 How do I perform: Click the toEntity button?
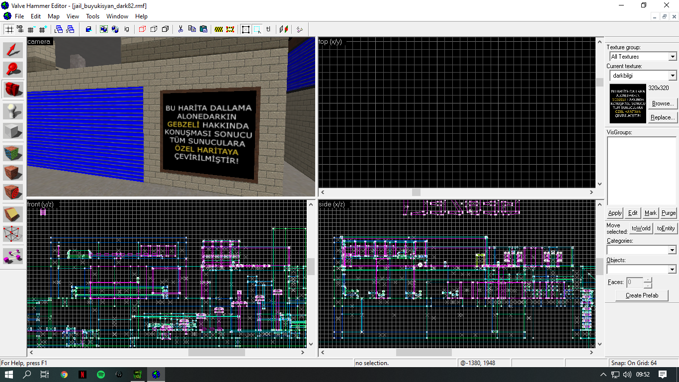(666, 228)
